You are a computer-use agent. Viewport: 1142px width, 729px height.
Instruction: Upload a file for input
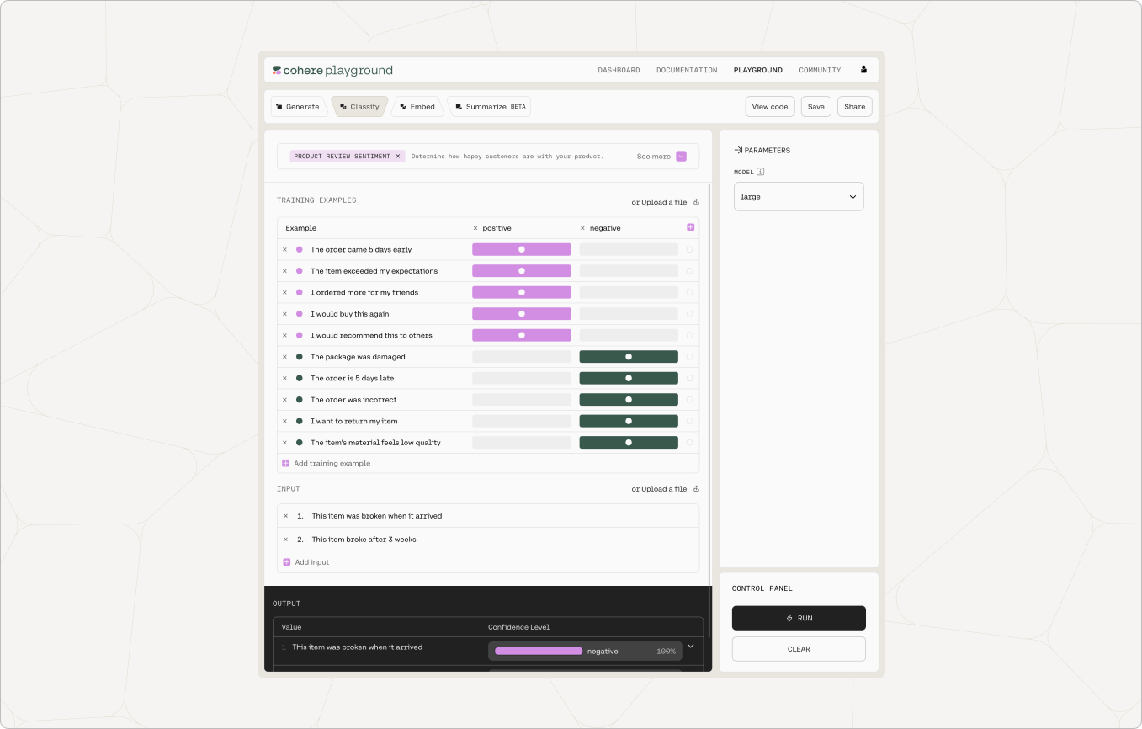point(665,489)
